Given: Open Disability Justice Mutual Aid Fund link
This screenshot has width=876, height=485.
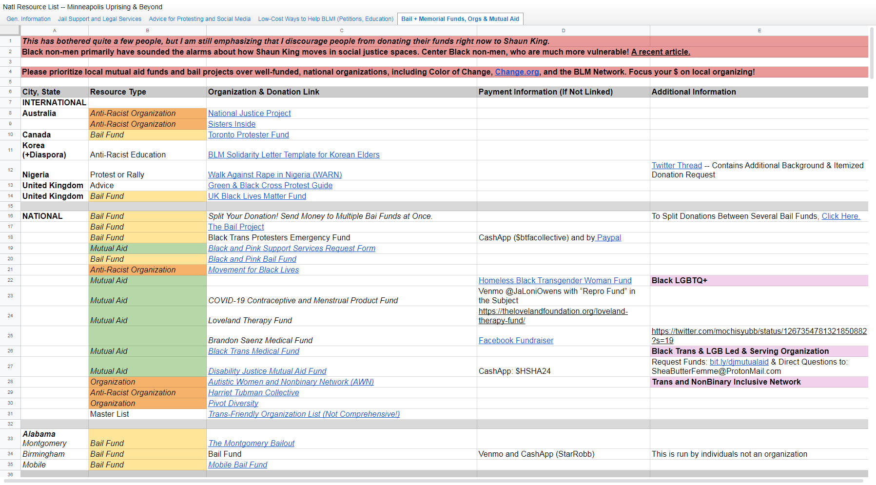Looking at the screenshot, I should [268, 371].
